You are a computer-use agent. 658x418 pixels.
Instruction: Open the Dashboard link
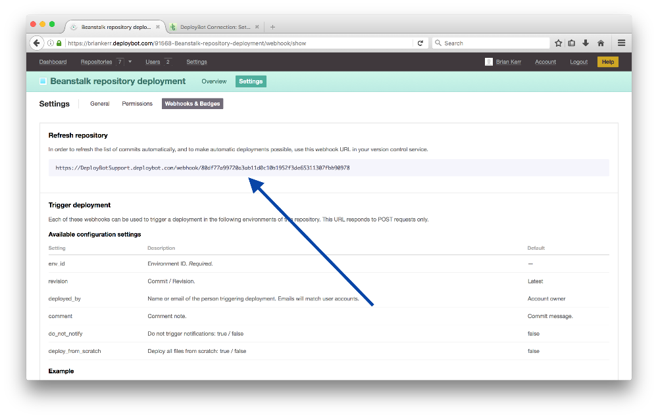pos(53,62)
